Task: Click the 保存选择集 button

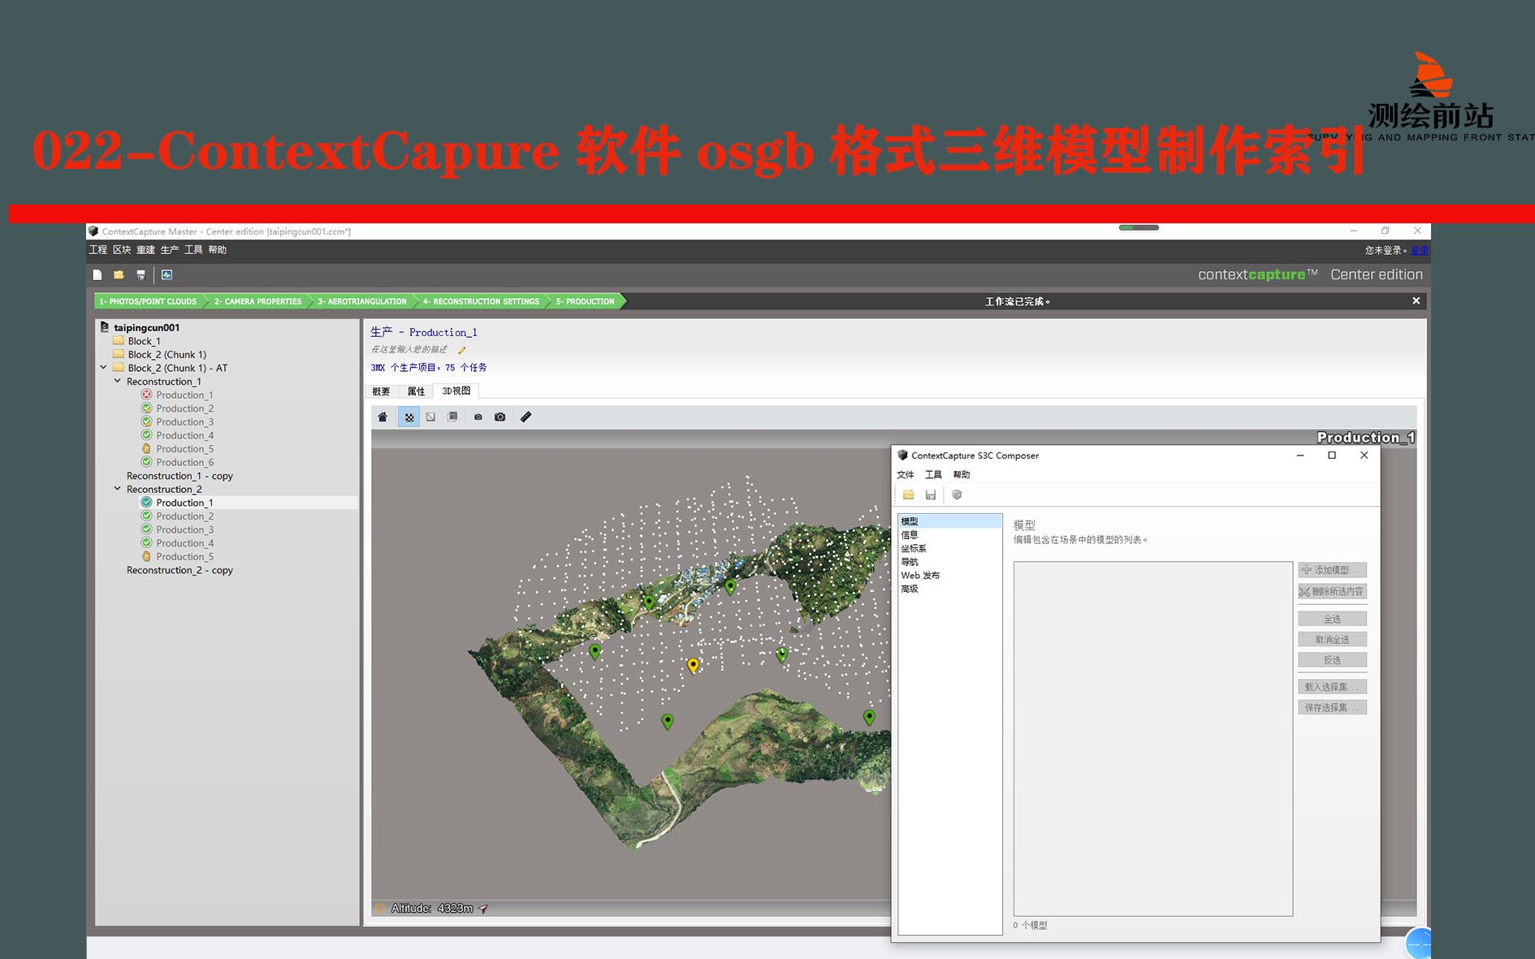Action: point(1332,708)
